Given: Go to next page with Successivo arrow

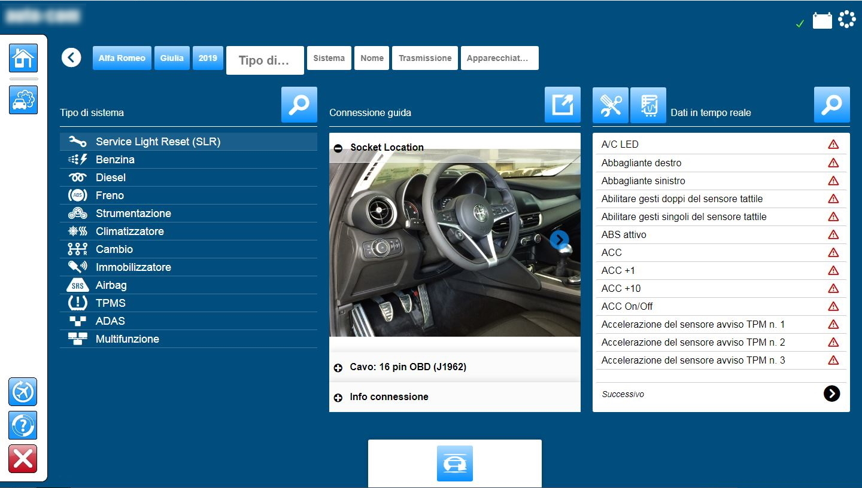Looking at the screenshot, I should [x=832, y=393].
